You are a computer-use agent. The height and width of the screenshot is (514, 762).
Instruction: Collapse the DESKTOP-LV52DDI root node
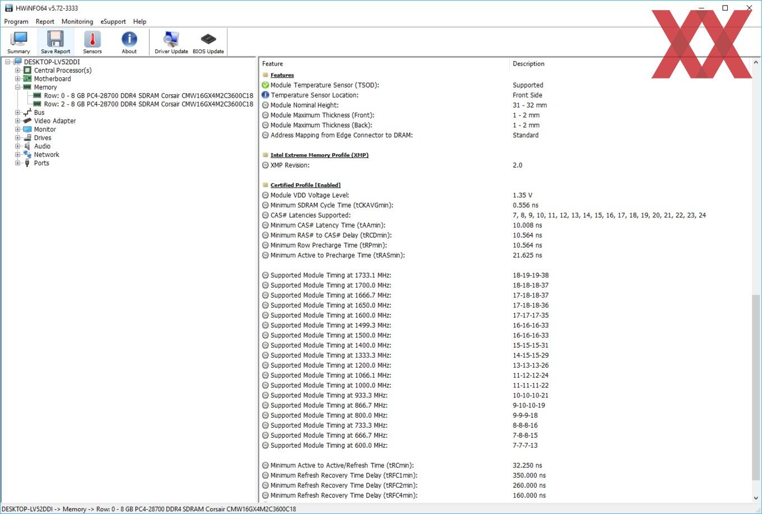pyautogui.click(x=8, y=62)
